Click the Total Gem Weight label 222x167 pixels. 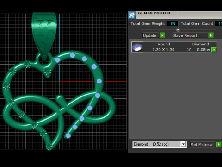148,24
